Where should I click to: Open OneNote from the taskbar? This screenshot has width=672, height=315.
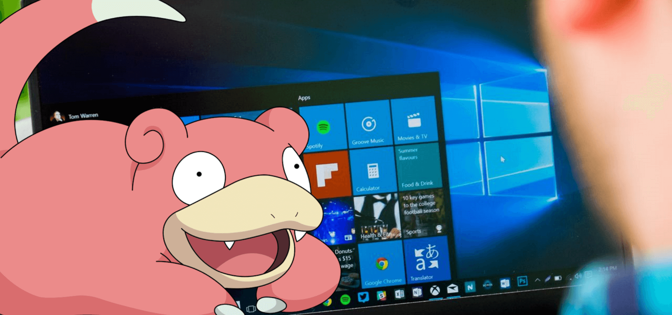[x=417, y=292]
